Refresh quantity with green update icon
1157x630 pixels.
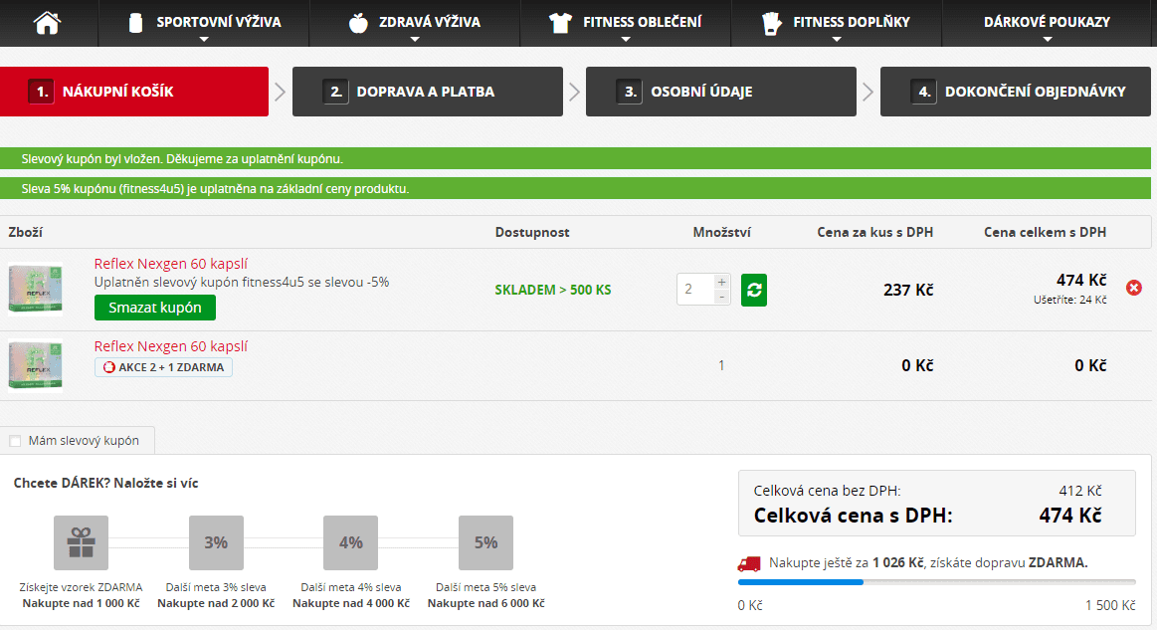(753, 290)
